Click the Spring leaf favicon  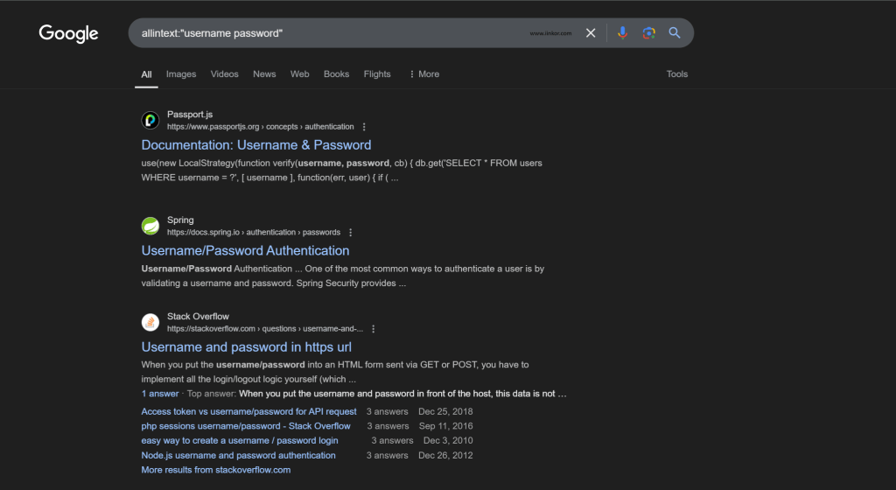coord(150,226)
